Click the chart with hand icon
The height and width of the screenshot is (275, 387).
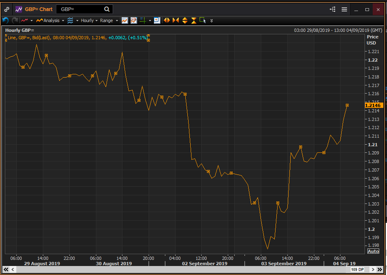(x=133, y=20)
